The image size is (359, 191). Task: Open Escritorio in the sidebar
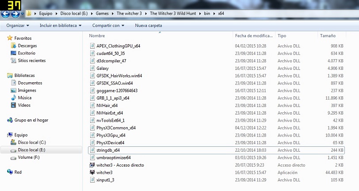tap(27, 53)
